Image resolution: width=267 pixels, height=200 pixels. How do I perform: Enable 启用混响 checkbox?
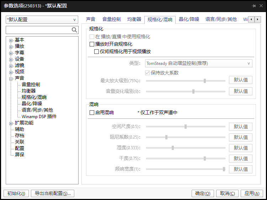point(92,112)
